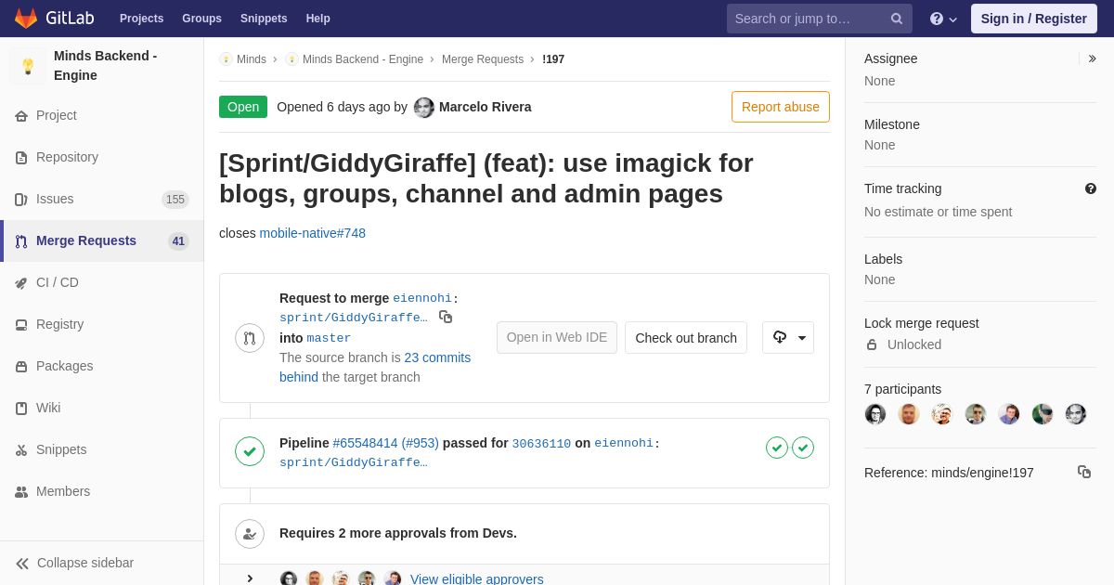1114x585 pixels.
Task: Click the Minds breadcrumb link
Action: pos(252,59)
